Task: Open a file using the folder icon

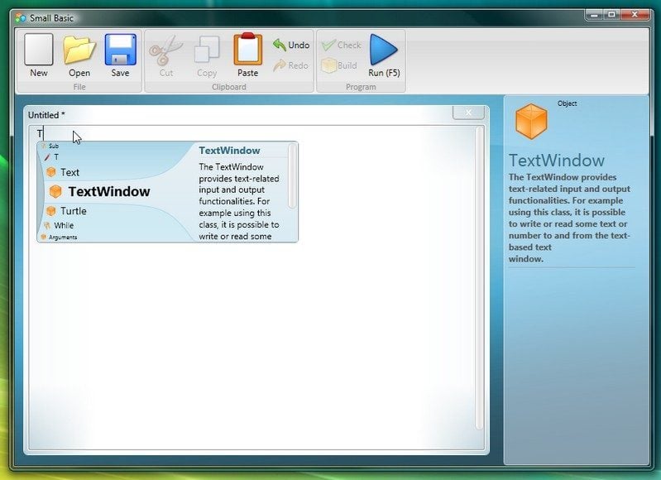Action: point(79,50)
